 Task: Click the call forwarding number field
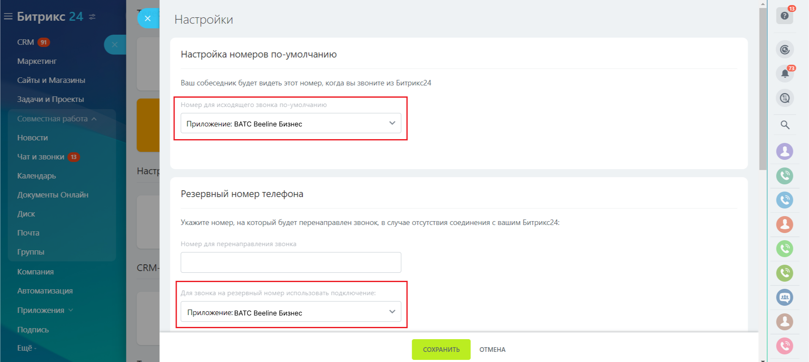(x=291, y=263)
